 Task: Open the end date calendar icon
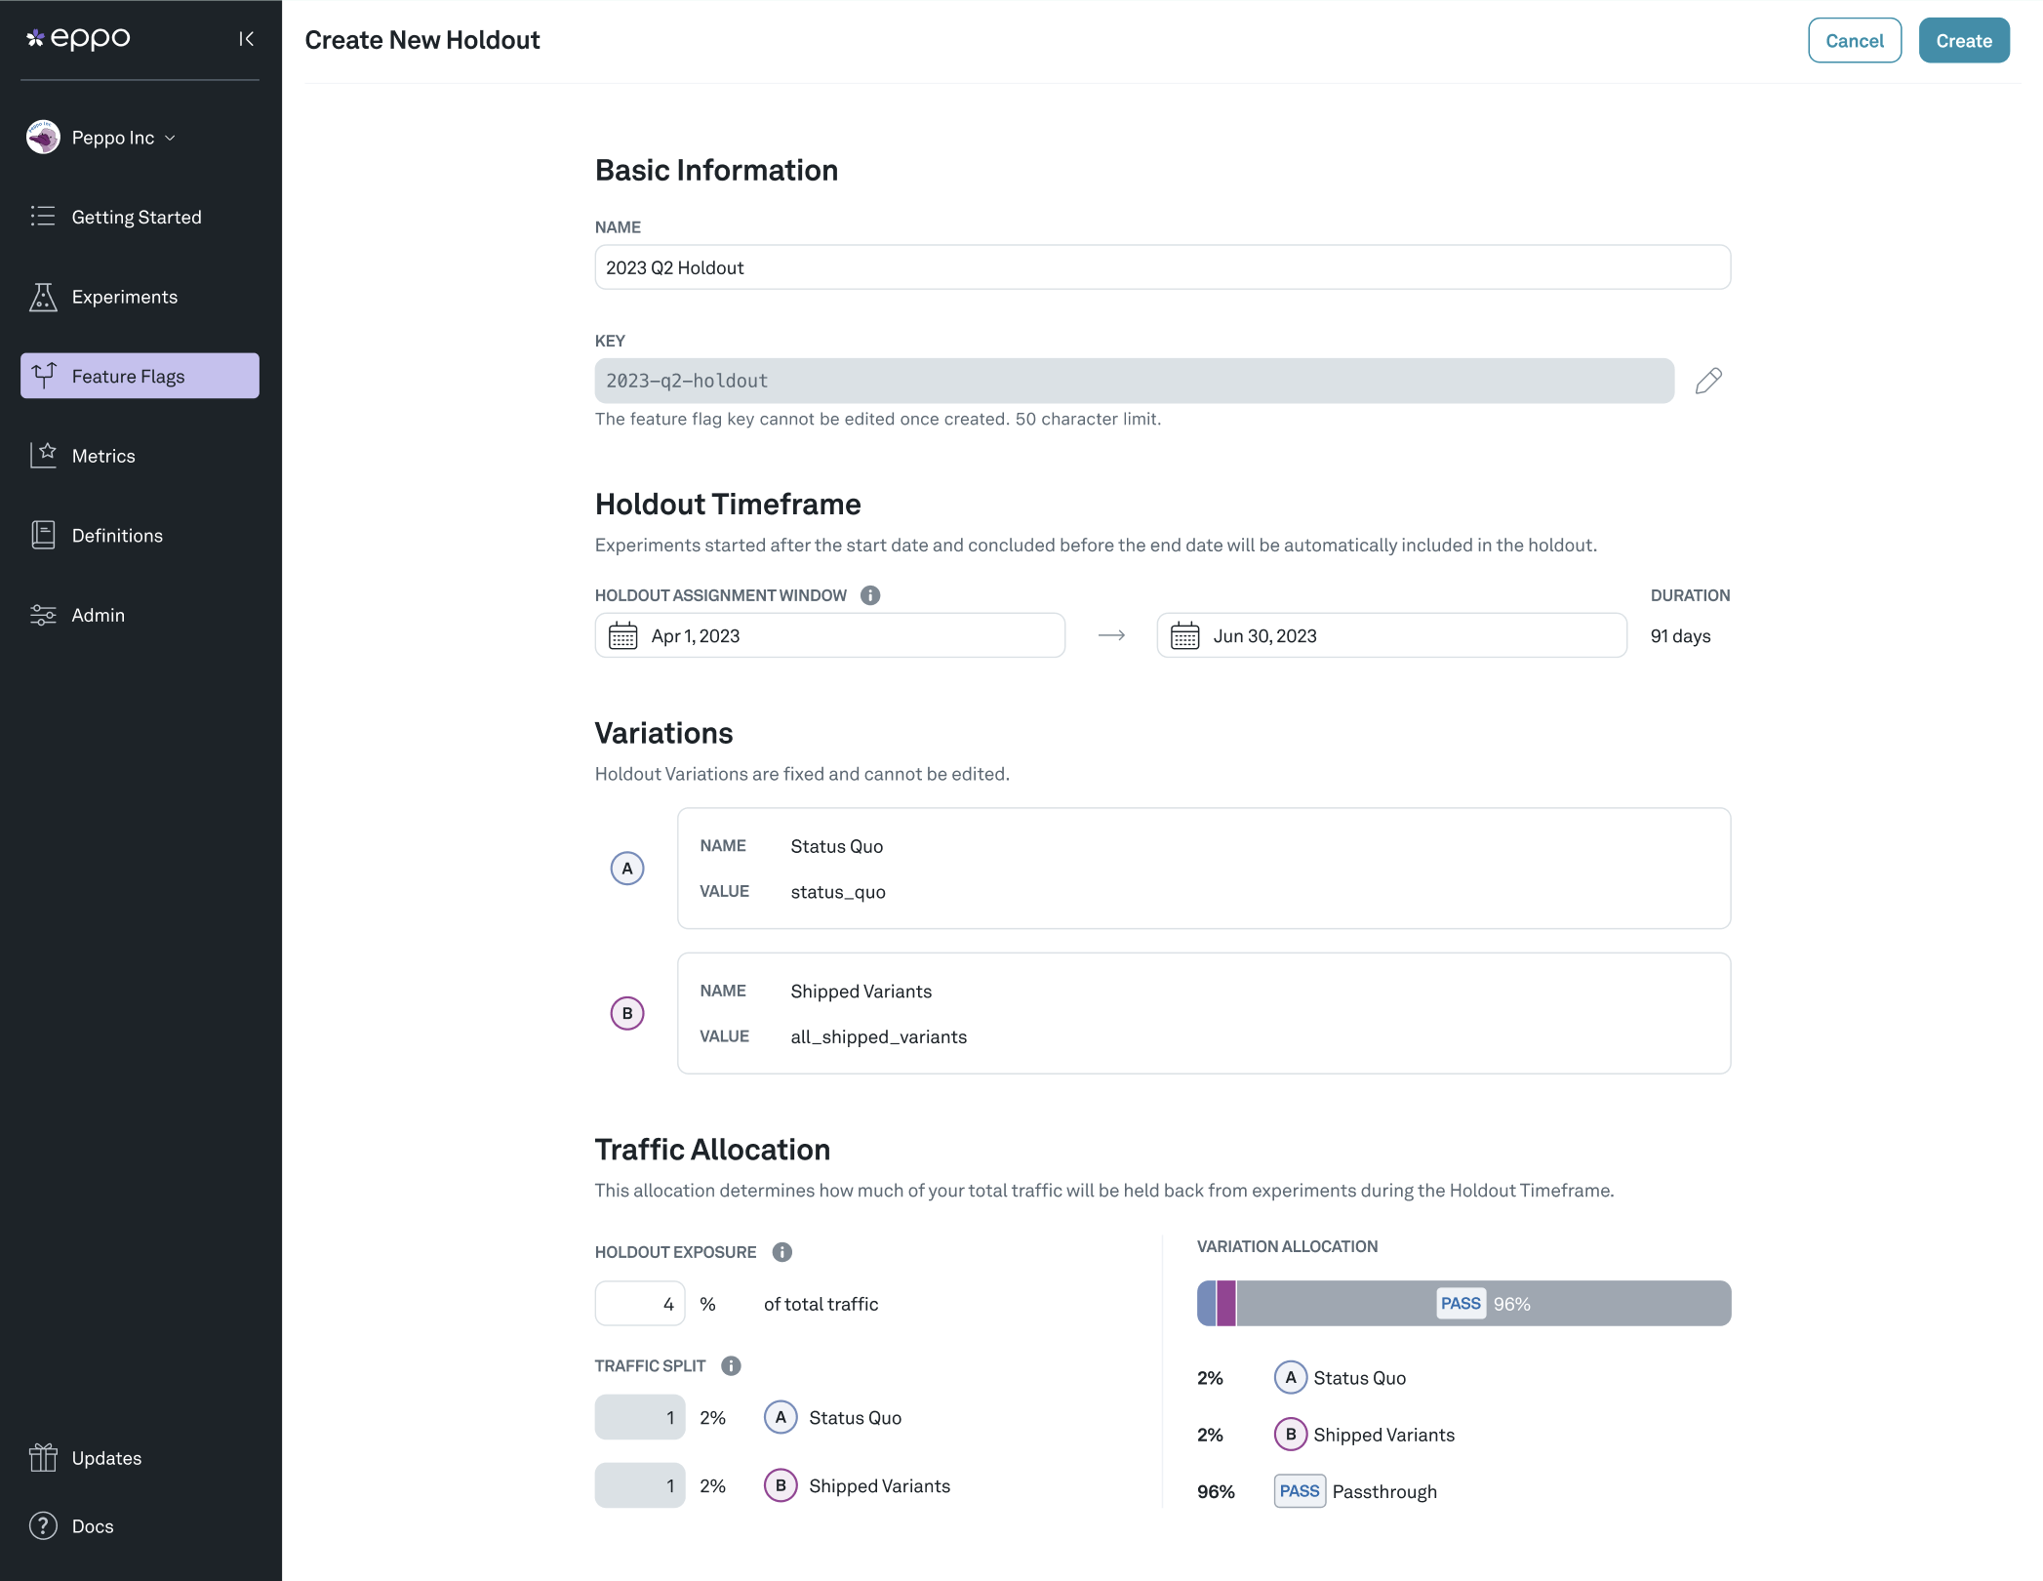[1184, 636]
